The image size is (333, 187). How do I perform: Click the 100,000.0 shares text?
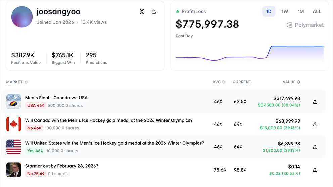pos(62,128)
